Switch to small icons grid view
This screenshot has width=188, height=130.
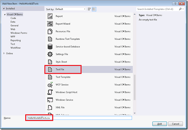pyautogui.click(x=89, y=9)
